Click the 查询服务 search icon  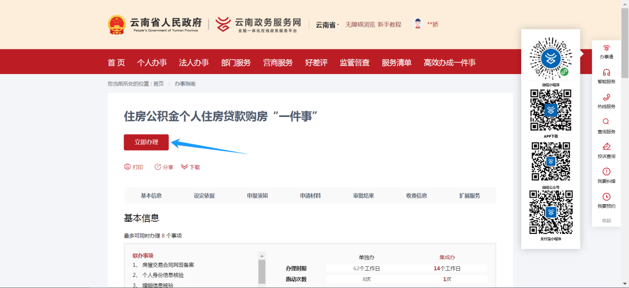click(606, 122)
